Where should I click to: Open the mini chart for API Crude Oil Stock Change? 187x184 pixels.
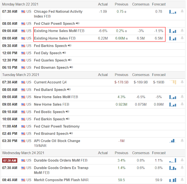click(x=173, y=141)
